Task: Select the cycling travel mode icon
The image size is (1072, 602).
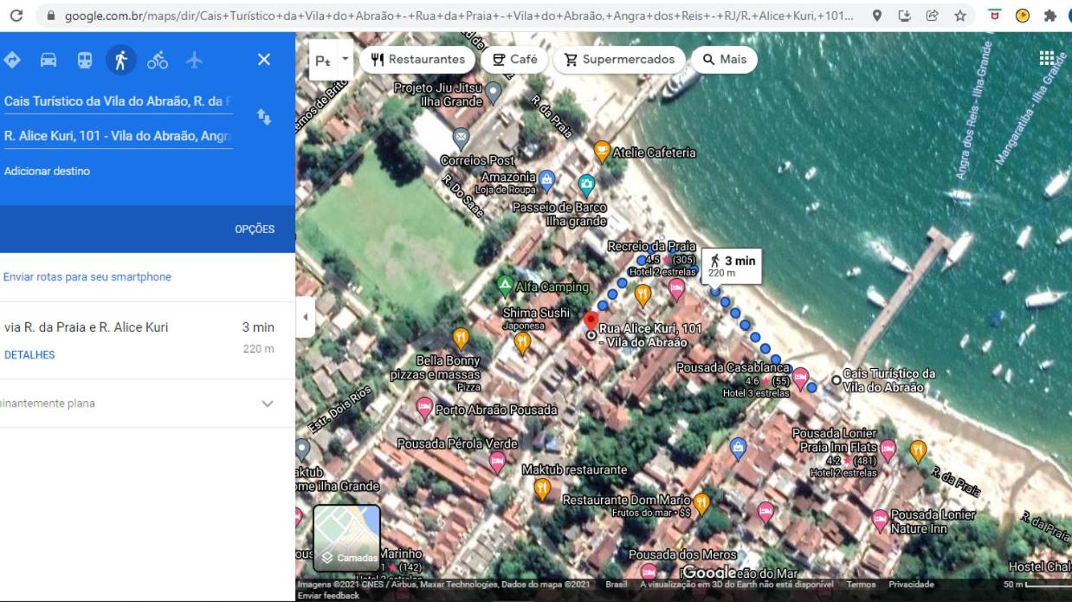Action: pos(158,60)
